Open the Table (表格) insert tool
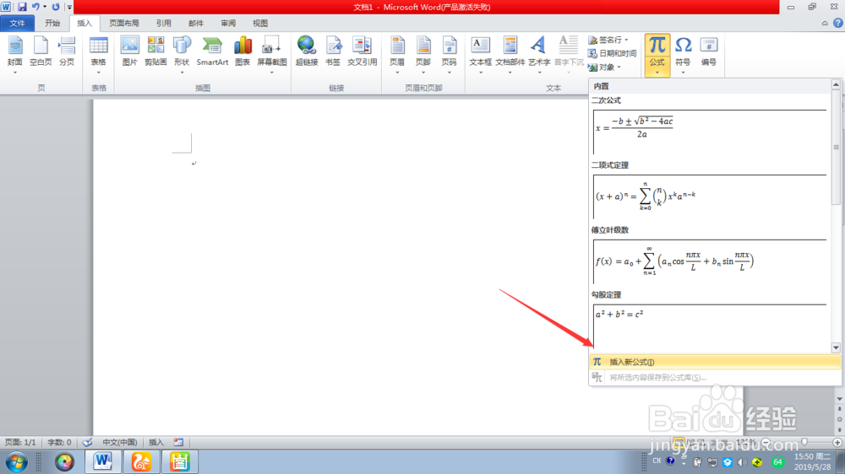845x474 pixels. [x=99, y=55]
